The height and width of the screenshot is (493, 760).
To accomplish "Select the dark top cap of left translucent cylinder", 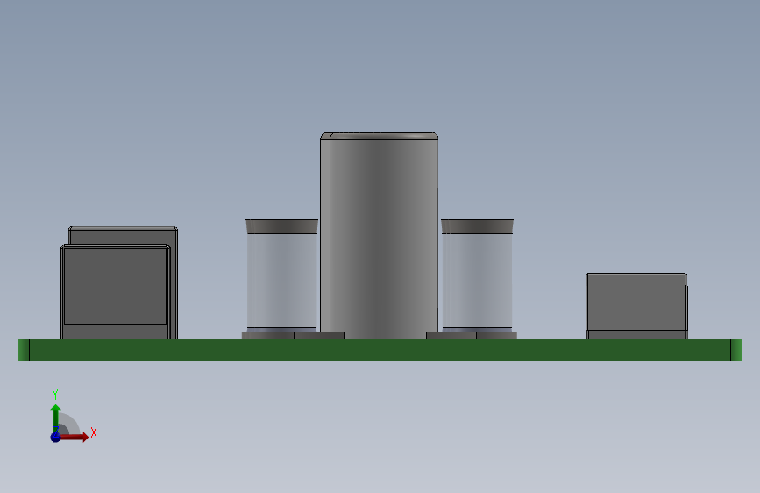I will coord(282,226).
